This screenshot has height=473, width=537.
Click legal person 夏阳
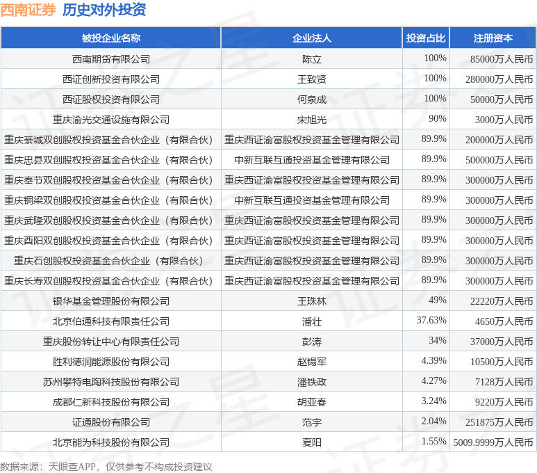pos(312,442)
